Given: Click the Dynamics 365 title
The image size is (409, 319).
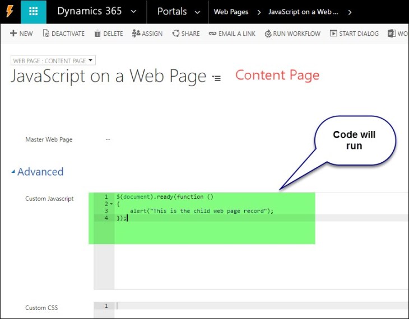Looking at the screenshot, I should (x=90, y=11).
